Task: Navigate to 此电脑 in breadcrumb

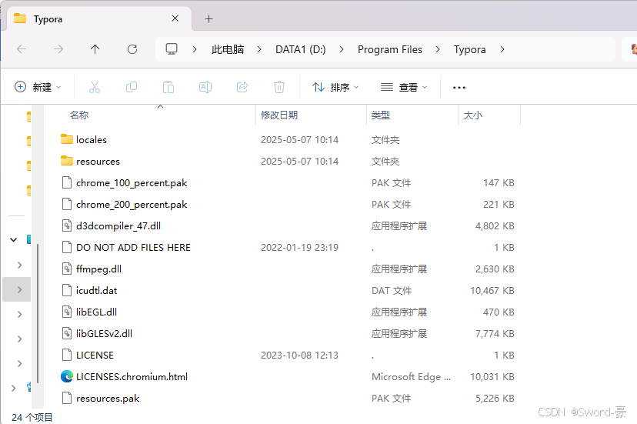Action: (x=228, y=49)
